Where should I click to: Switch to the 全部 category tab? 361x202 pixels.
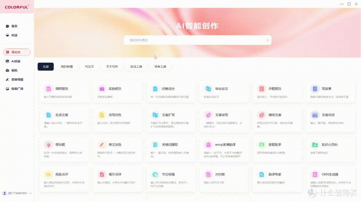[46, 66]
